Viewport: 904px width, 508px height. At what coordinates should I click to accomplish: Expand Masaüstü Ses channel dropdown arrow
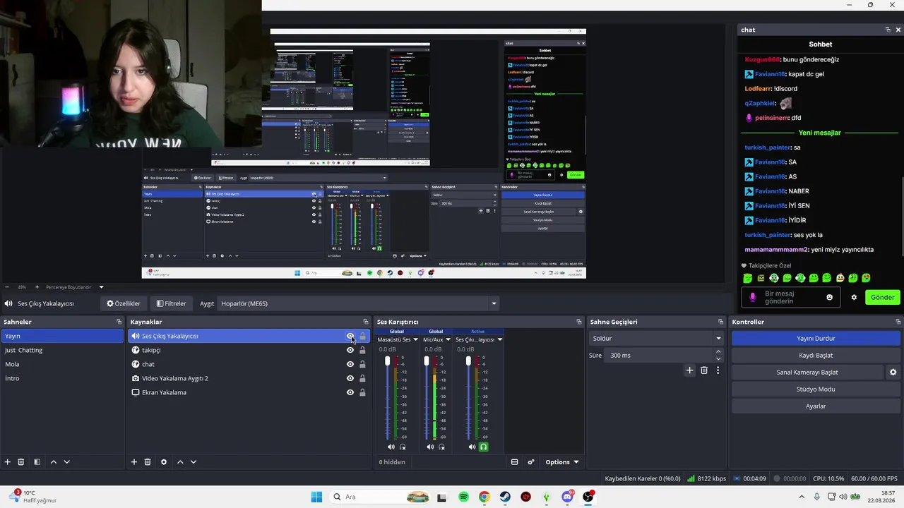[x=415, y=339]
